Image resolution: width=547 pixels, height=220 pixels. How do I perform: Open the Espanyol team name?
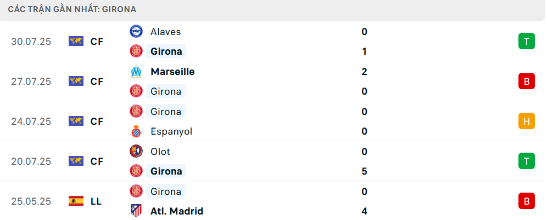click(x=171, y=132)
